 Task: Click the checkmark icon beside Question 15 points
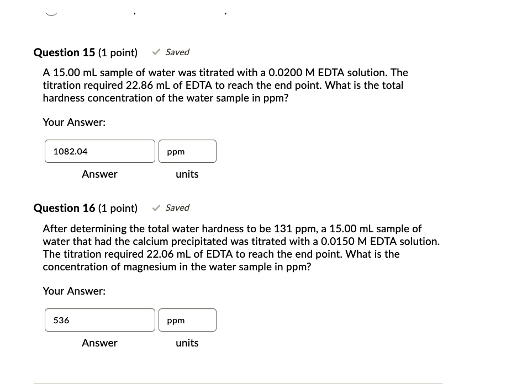pyautogui.click(x=156, y=52)
